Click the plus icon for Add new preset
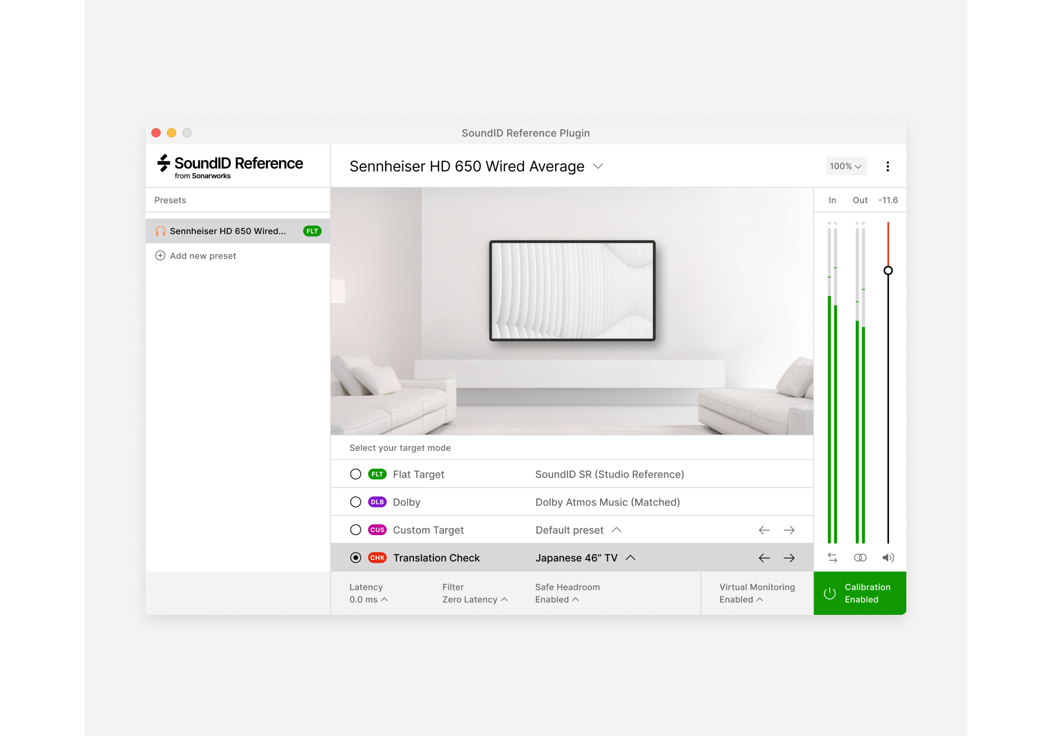 [x=160, y=256]
